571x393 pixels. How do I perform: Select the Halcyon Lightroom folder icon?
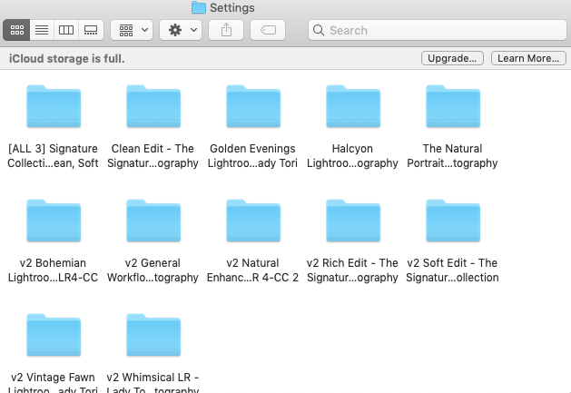353,106
